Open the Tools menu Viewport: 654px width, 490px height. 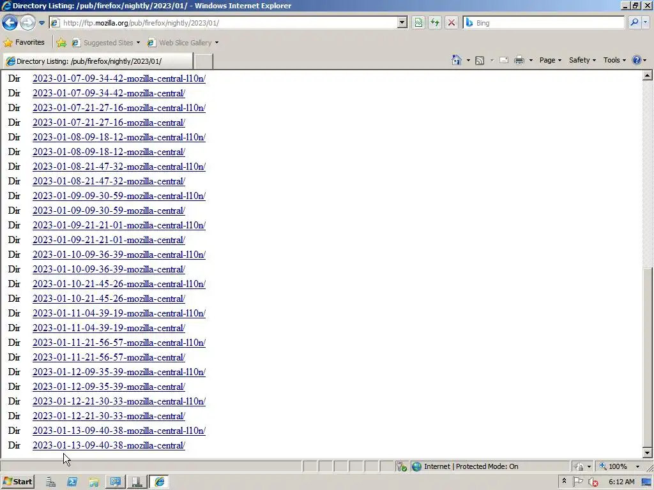614,60
